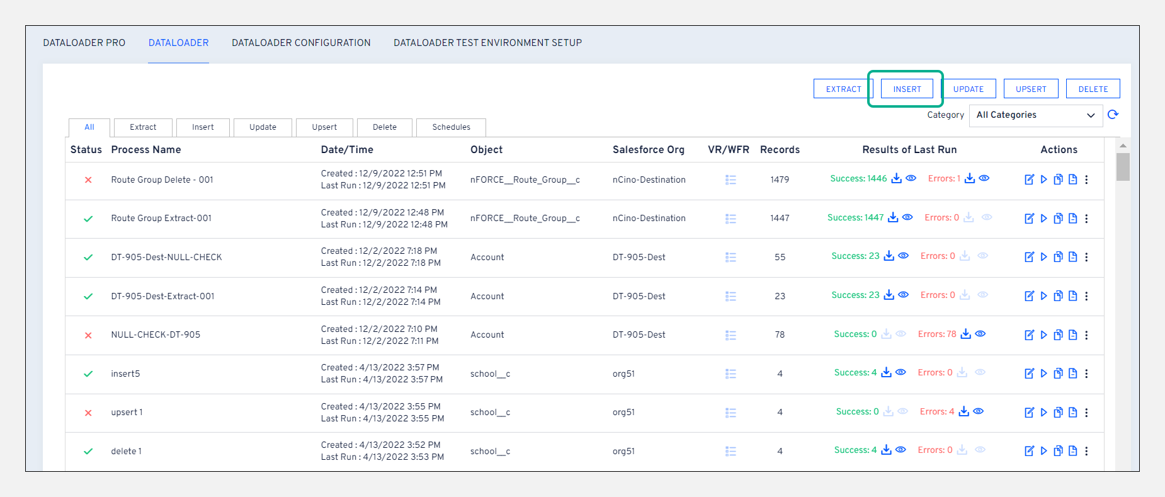1165x497 pixels.
Task: Edit the Route Group Extract-001 process
Action: click(1029, 219)
